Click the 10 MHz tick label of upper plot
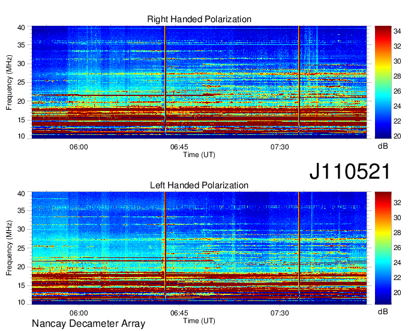Viewport: 408px width, 331px height. (x=21, y=136)
